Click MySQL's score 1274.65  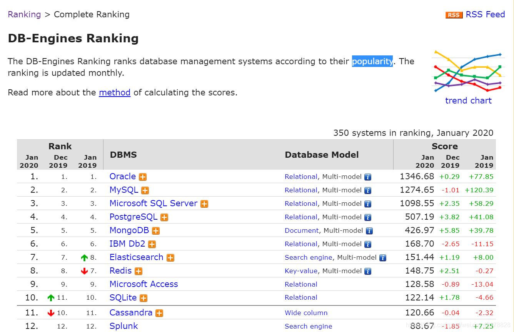(x=417, y=190)
